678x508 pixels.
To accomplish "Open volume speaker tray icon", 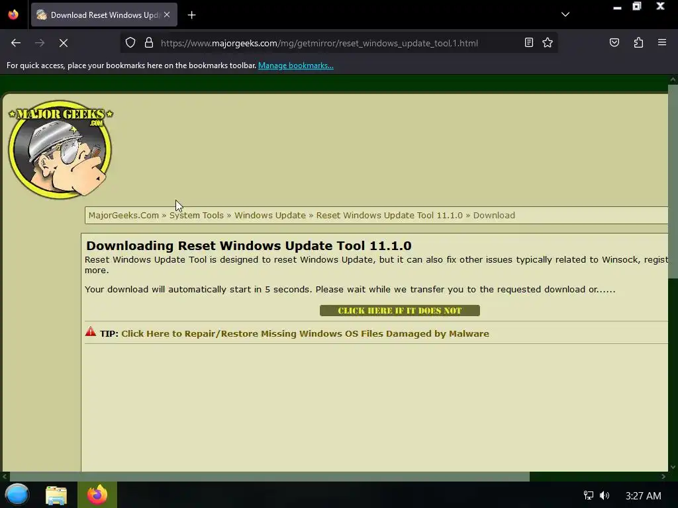I will [x=605, y=495].
